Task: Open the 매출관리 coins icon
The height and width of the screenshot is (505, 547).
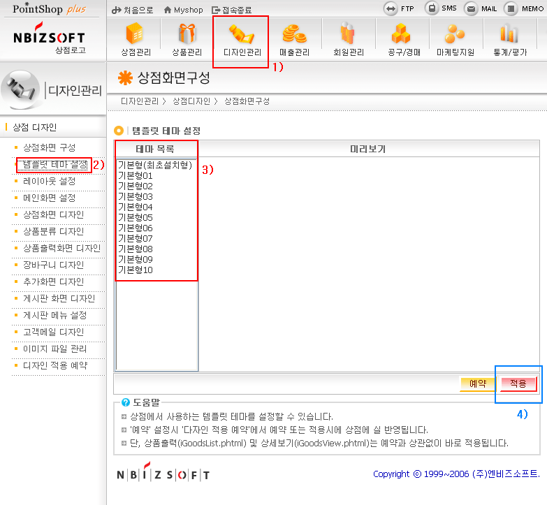Action: (294, 34)
